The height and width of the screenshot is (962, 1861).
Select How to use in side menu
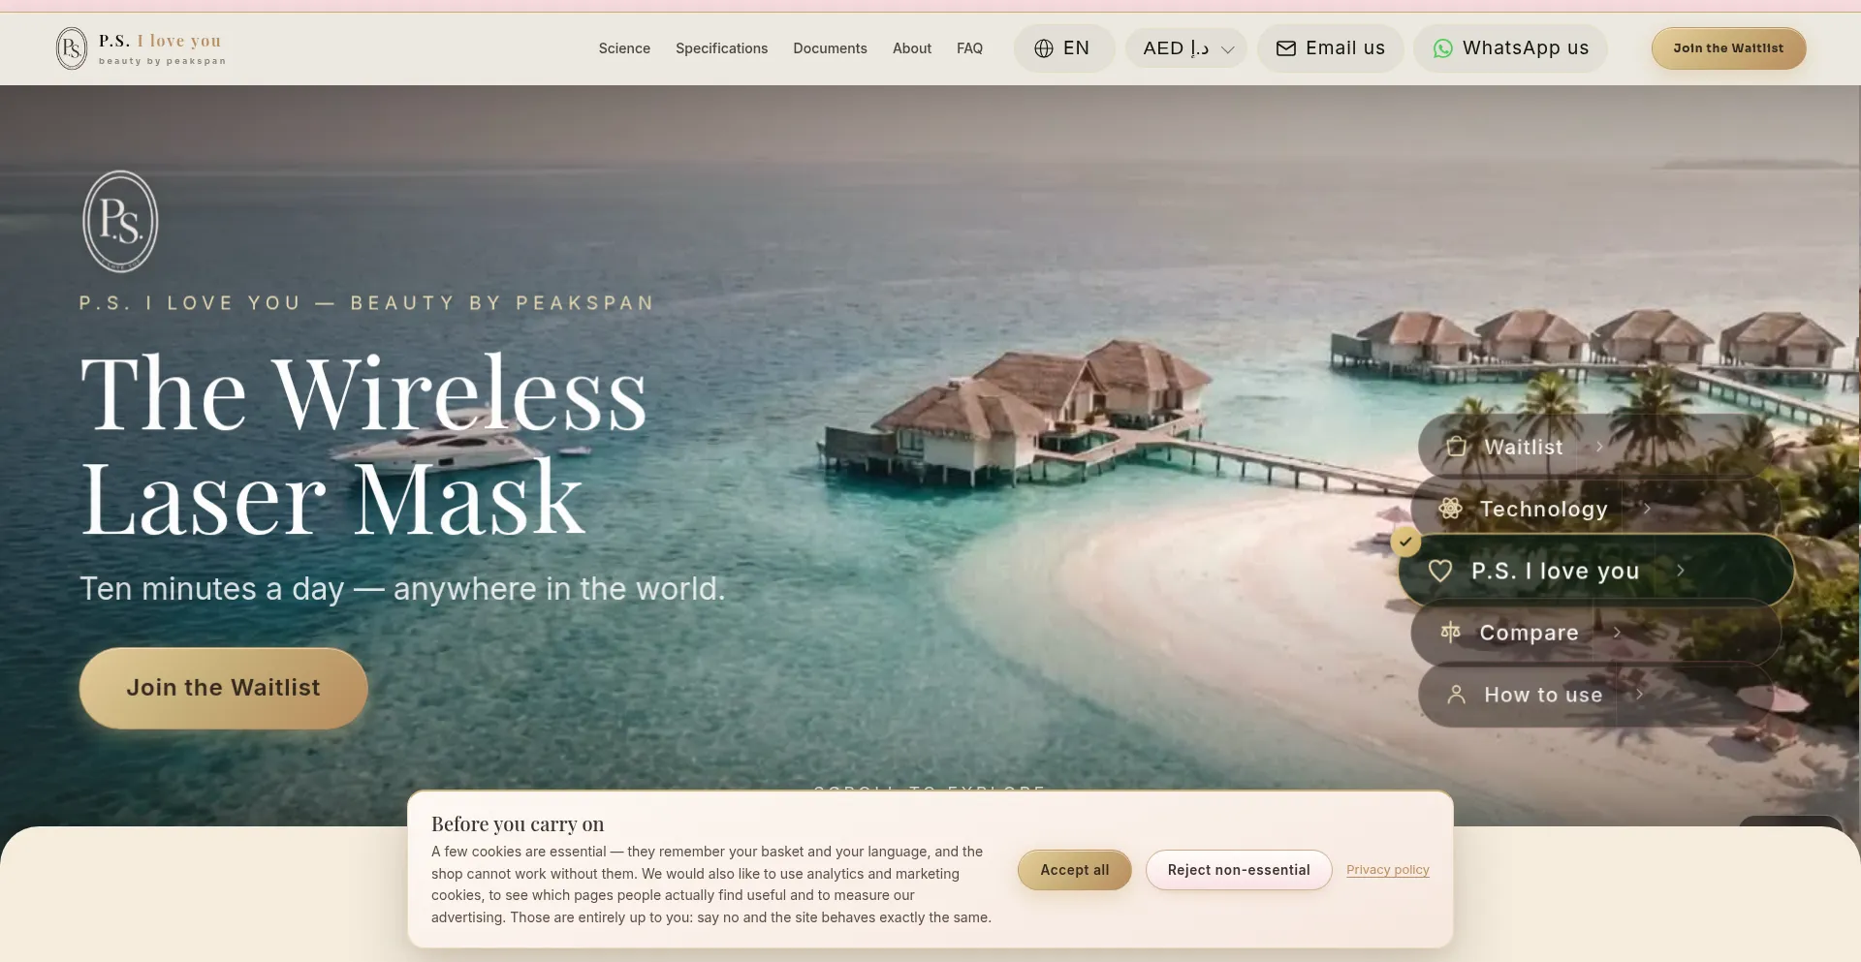[x=1595, y=695]
